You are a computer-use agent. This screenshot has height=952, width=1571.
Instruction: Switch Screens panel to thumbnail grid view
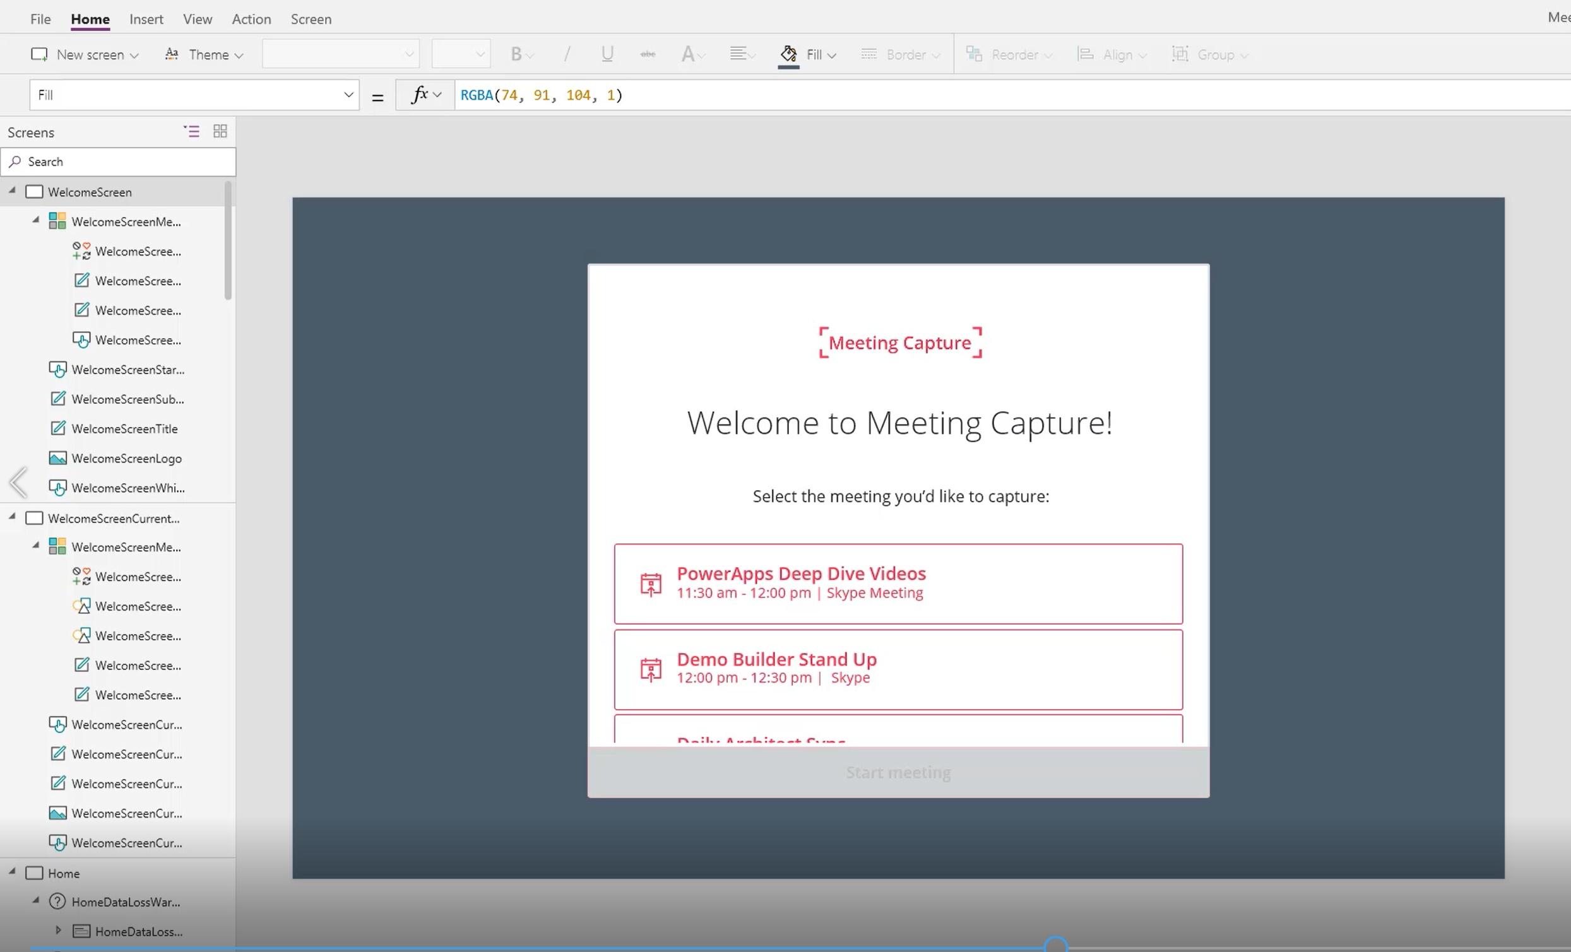click(x=220, y=131)
